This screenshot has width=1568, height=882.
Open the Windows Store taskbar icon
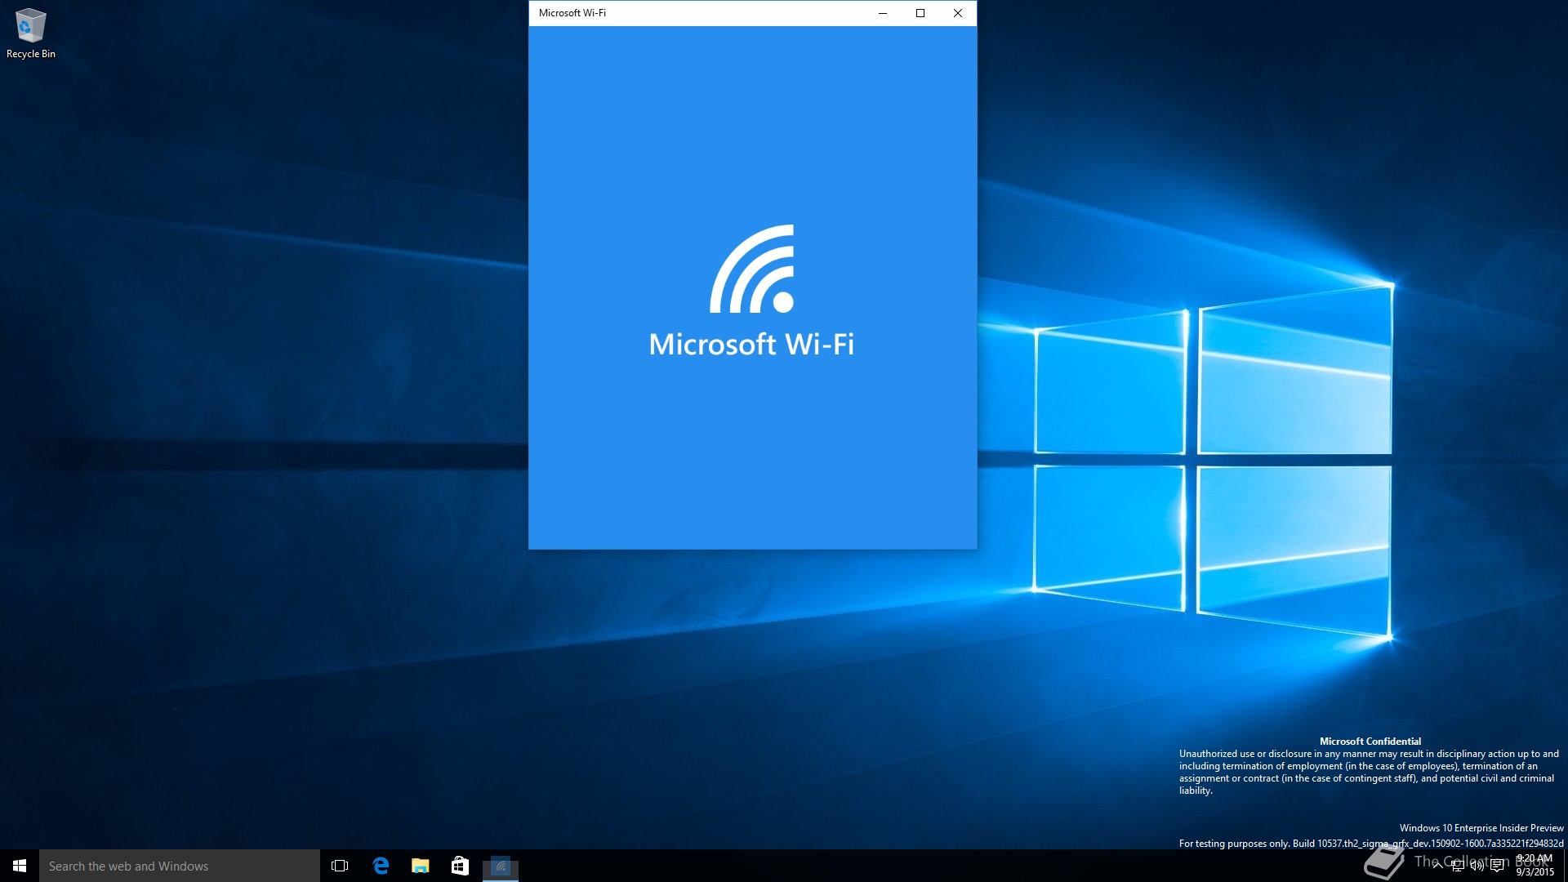click(460, 866)
